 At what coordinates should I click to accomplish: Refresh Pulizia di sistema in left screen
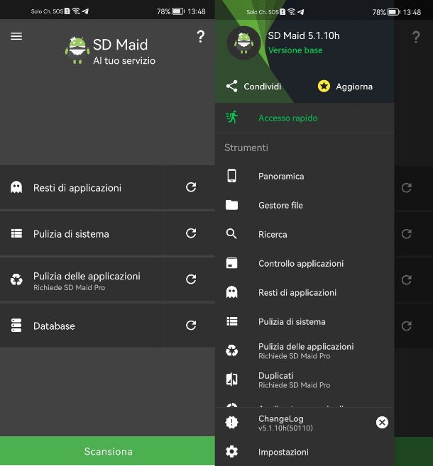[x=191, y=233]
